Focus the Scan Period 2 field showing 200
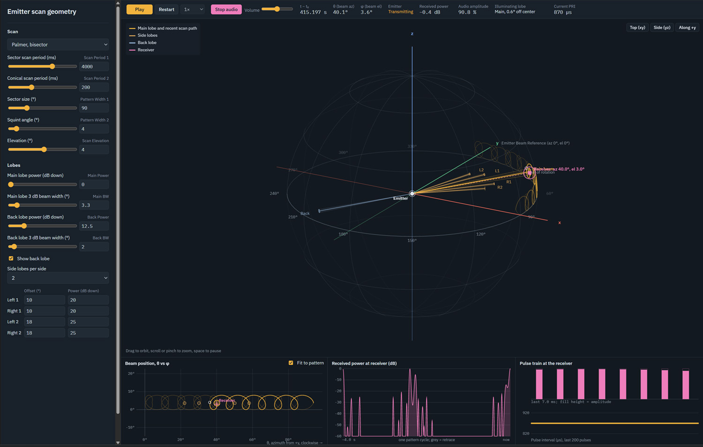 [x=94, y=87]
